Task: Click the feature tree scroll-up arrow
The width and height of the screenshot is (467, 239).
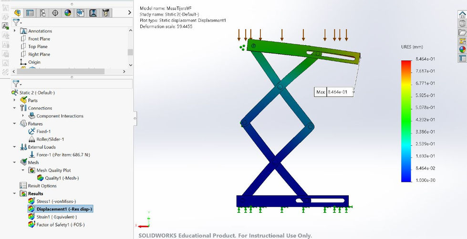Action: pyautogui.click(x=130, y=30)
